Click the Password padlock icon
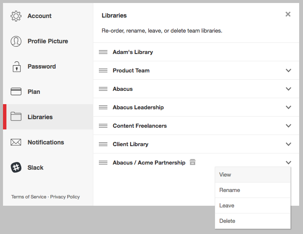303x234 pixels. point(17,66)
